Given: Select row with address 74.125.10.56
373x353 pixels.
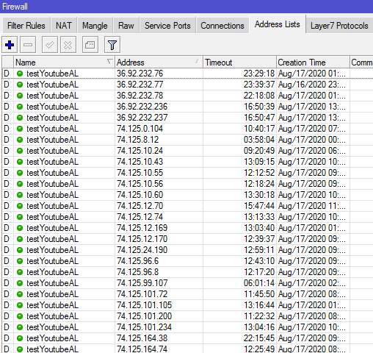Looking at the screenshot, I should click(x=187, y=184).
